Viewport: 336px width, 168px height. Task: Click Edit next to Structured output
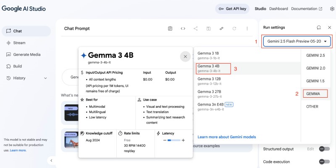[310, 149]
